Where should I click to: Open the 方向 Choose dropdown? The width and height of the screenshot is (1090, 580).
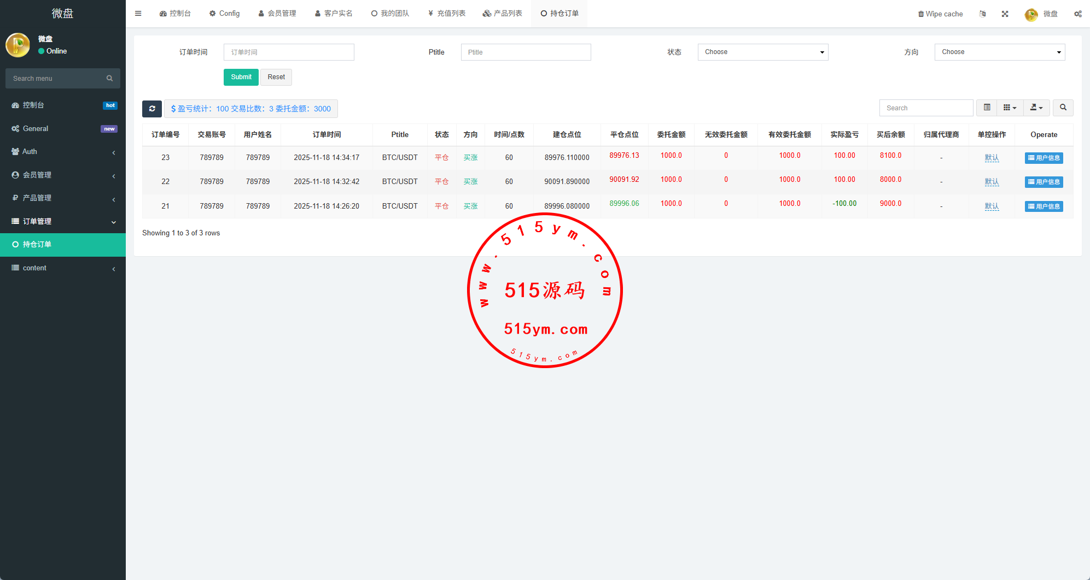(x=999, y=52)
